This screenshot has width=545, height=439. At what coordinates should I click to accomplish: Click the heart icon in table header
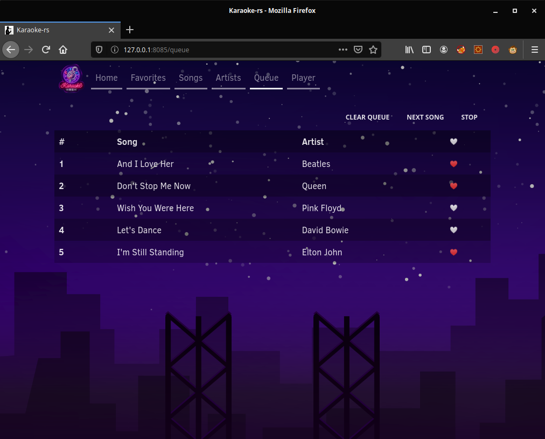click(x=453, y=142)
